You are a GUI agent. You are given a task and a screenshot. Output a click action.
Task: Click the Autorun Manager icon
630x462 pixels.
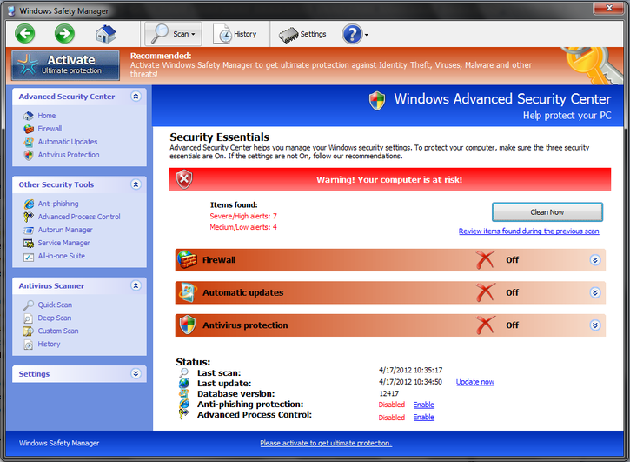tap(29, 231)
